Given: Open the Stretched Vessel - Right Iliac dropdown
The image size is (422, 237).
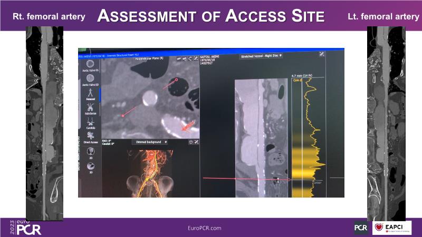Looking at the screenshot, I should tap(261, 55).
